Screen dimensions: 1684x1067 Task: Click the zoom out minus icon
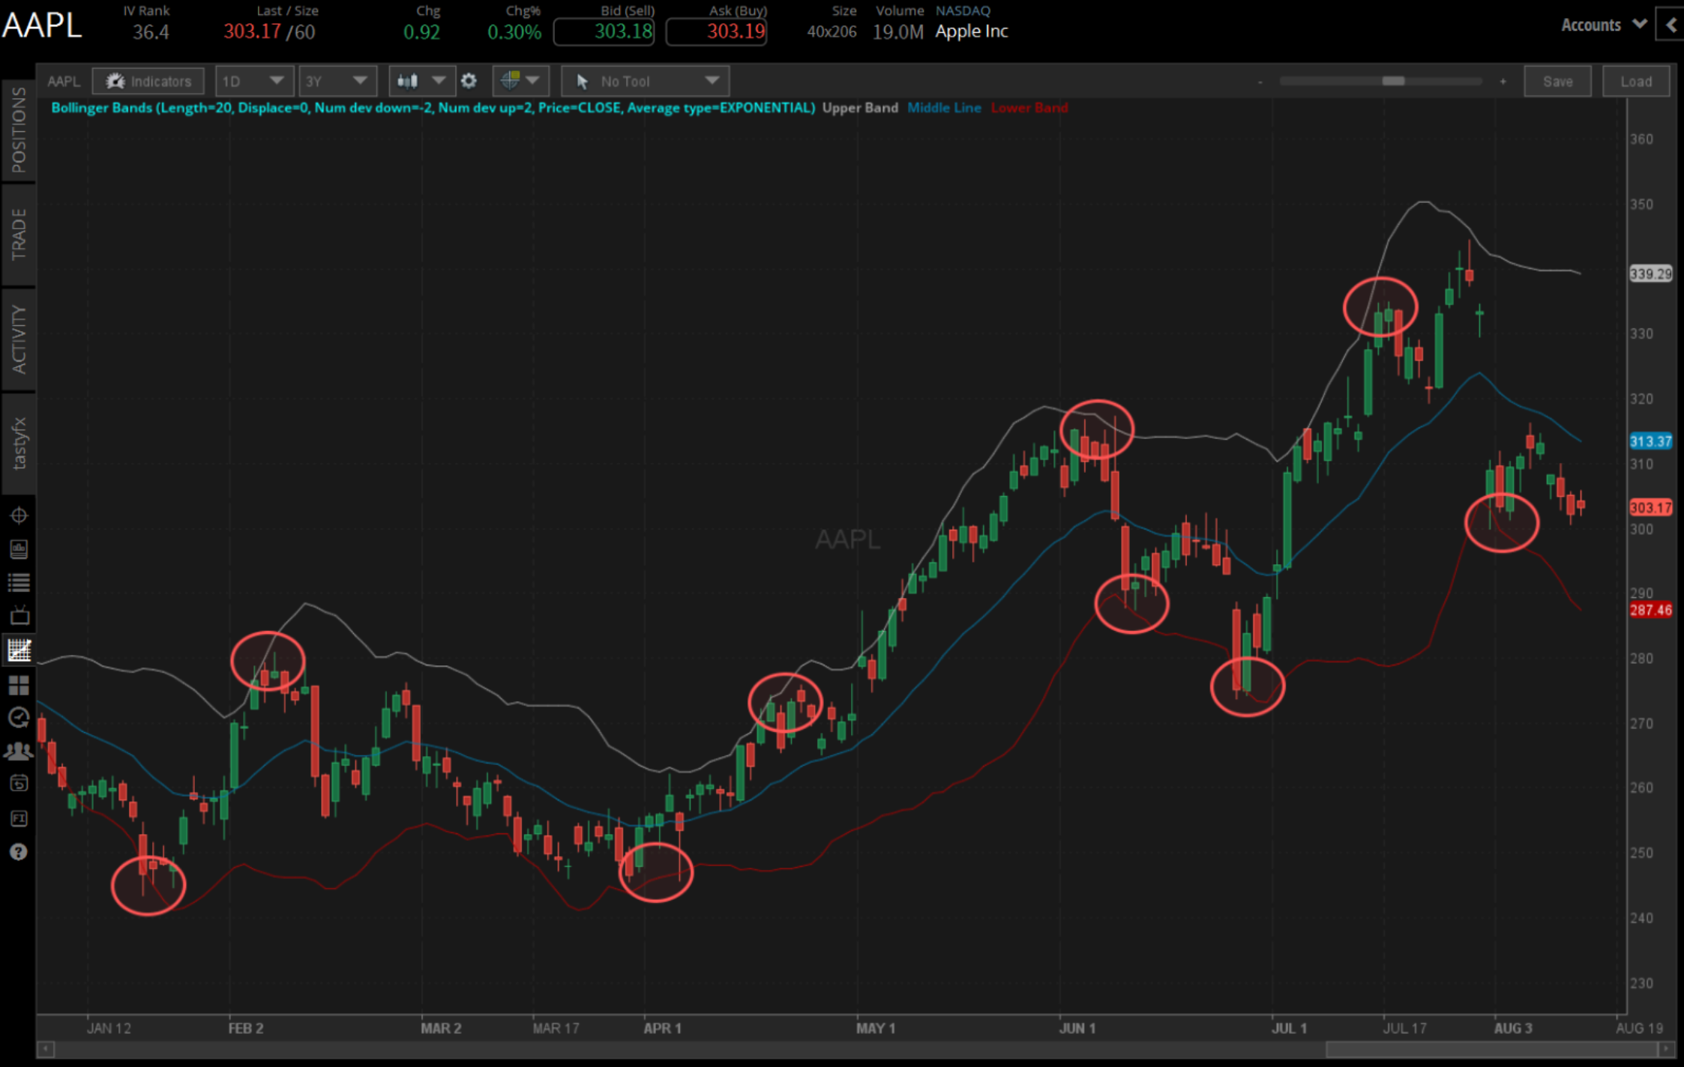pyautogui.click(x=1260, y=82)
